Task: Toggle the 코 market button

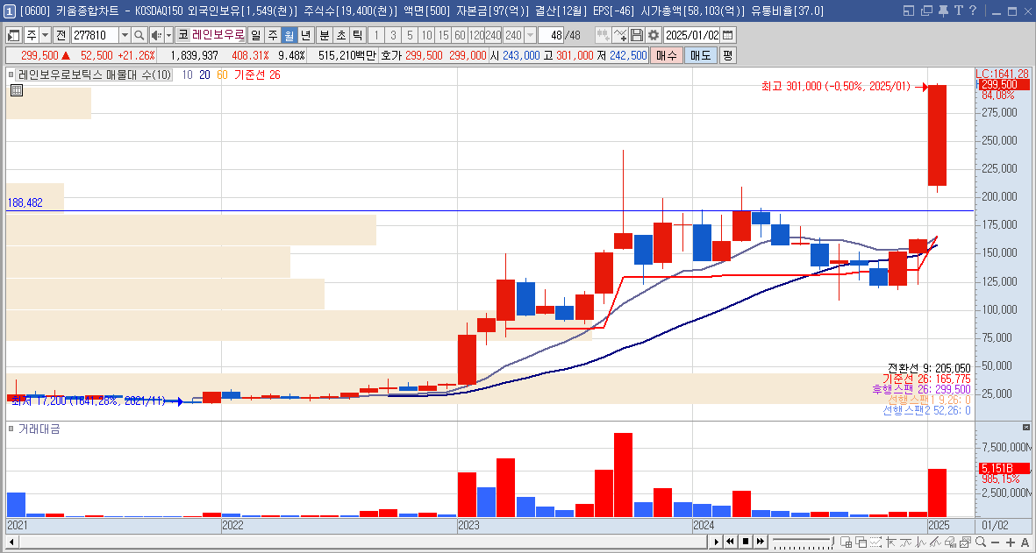Action: 183,35
